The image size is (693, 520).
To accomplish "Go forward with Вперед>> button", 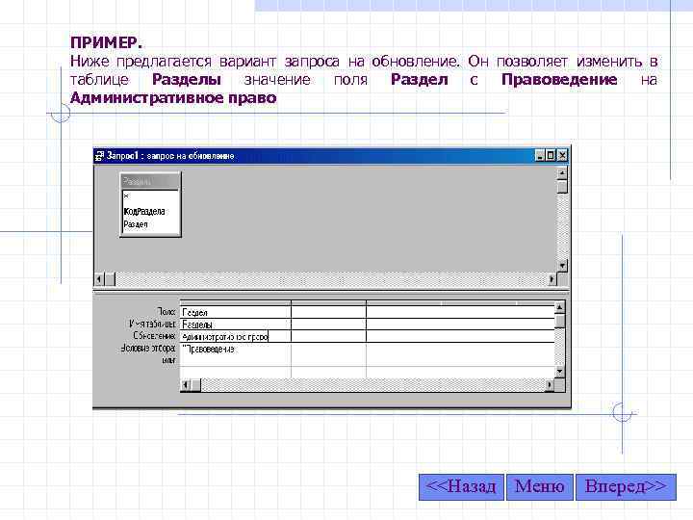I will [x=626, y=487].
